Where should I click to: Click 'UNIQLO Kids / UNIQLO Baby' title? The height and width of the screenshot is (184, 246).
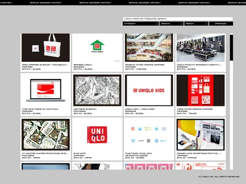(140, 109)
